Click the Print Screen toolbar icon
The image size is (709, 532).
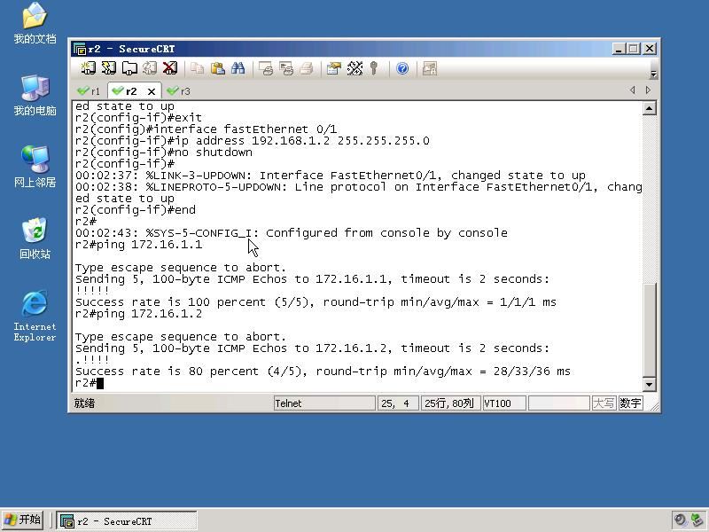click(266, 68)
